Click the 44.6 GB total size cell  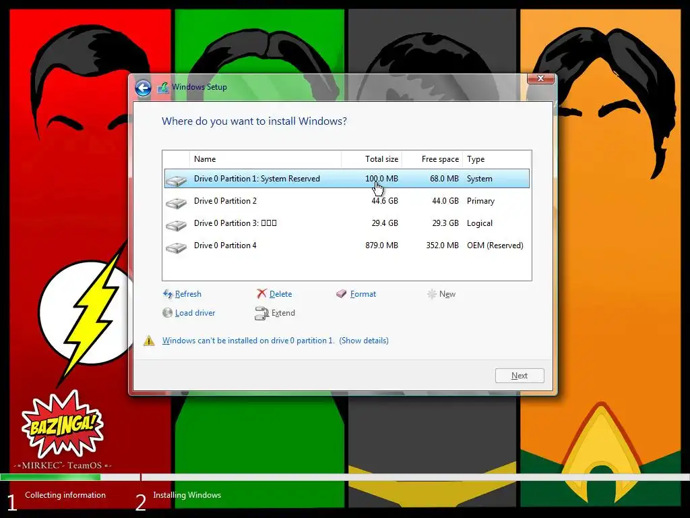pos(385,201)
